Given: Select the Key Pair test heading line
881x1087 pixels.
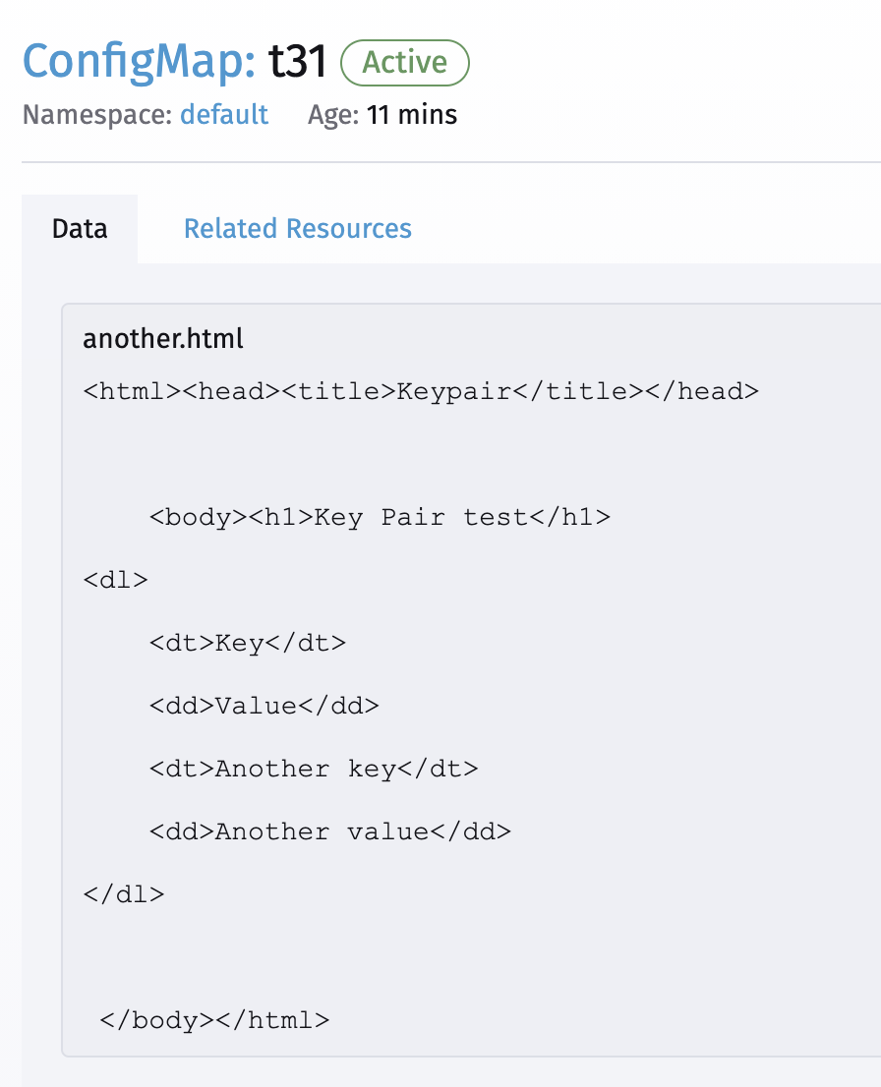Looking at the screenshot, I should click(380, 516).
